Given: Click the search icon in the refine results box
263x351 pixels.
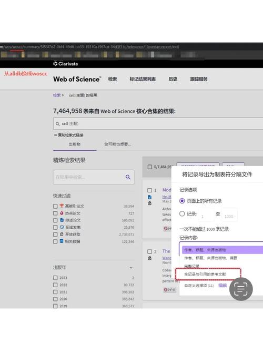Looking at the screenshot, I should (x=128, y=177).
